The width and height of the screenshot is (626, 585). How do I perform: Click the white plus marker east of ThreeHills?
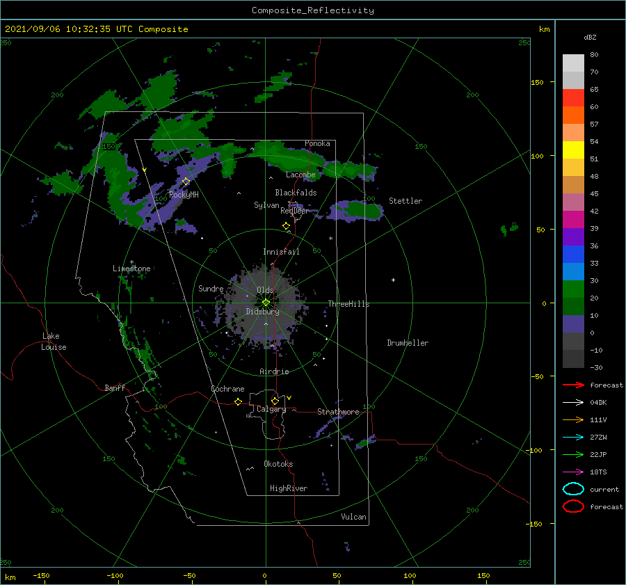coord(393,280)
